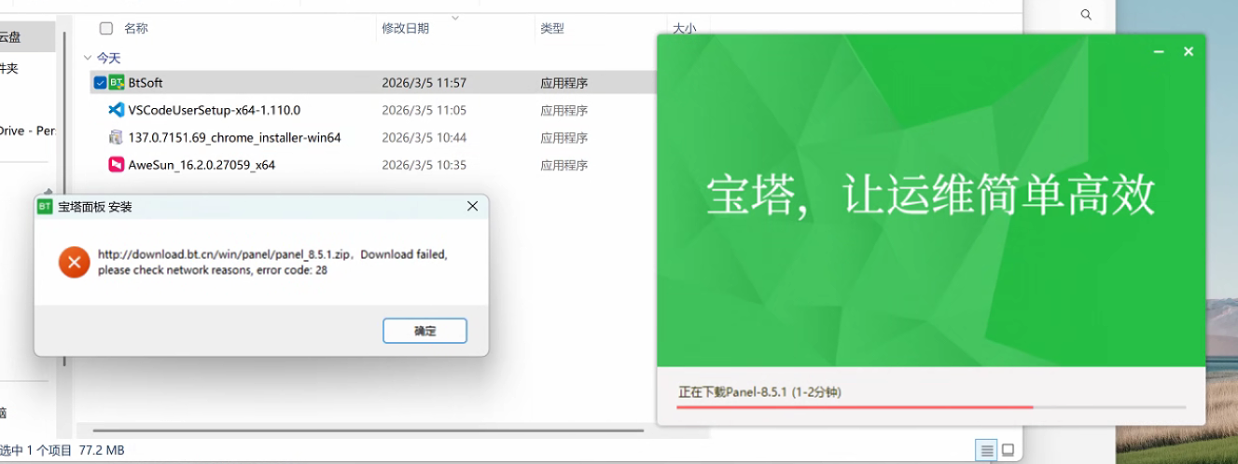Collapse the 今天 group
This screenshot has height=464, width=1238.
coord(88,58)
